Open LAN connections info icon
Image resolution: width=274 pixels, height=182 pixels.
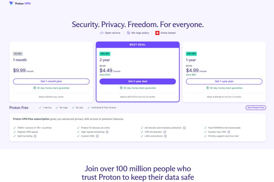(166, 136)
